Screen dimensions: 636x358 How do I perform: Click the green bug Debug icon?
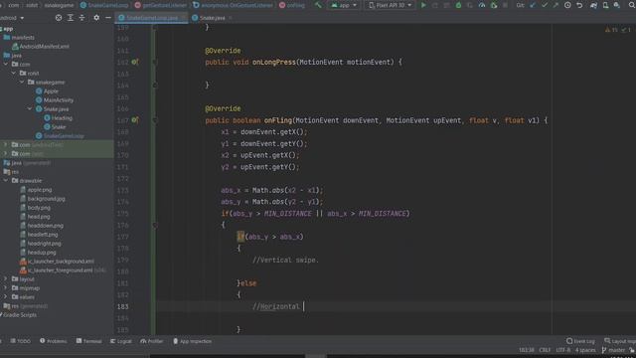coord(458,5)
